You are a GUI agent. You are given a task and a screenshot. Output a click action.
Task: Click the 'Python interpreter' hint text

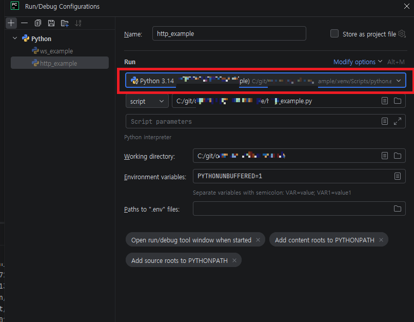pyautogui.click(x=148, y=137)
